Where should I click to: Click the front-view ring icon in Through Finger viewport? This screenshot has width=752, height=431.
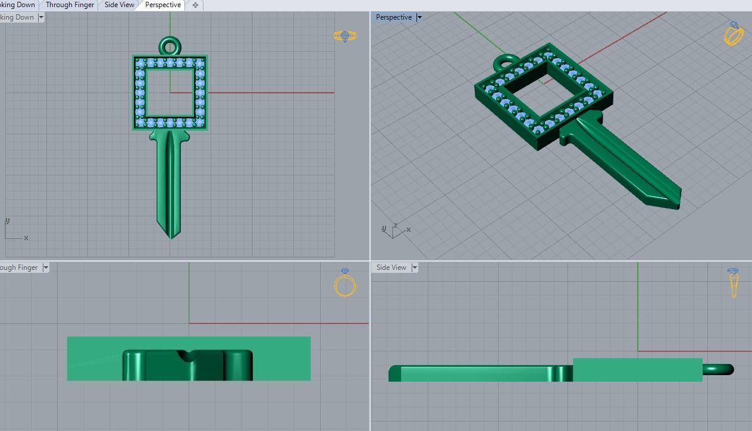pos(345,282)
